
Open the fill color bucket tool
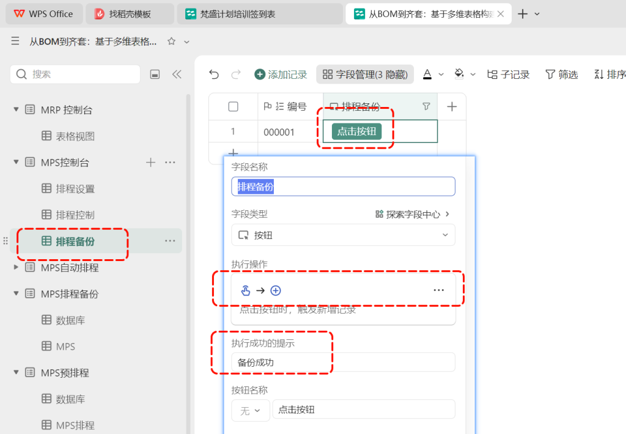(x=459, y=74)
